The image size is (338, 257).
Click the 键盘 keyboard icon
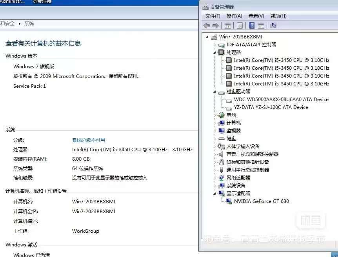(x=222, y=139)
